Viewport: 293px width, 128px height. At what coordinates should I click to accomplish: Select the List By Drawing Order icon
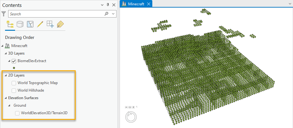[x=10, y=24]
